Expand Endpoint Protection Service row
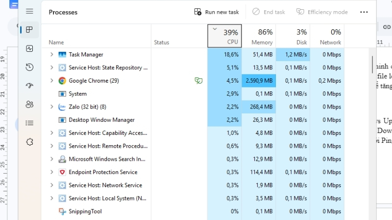This screenshot has width=392, height=220. (x=52, y=172)
